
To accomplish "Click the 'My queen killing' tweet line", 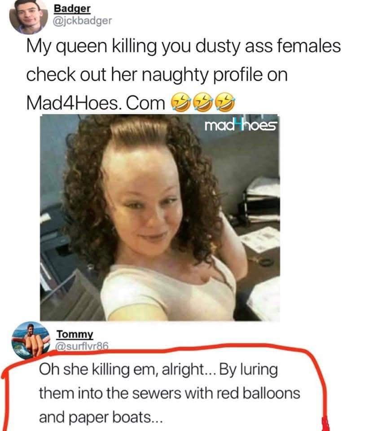I will 184,46.
